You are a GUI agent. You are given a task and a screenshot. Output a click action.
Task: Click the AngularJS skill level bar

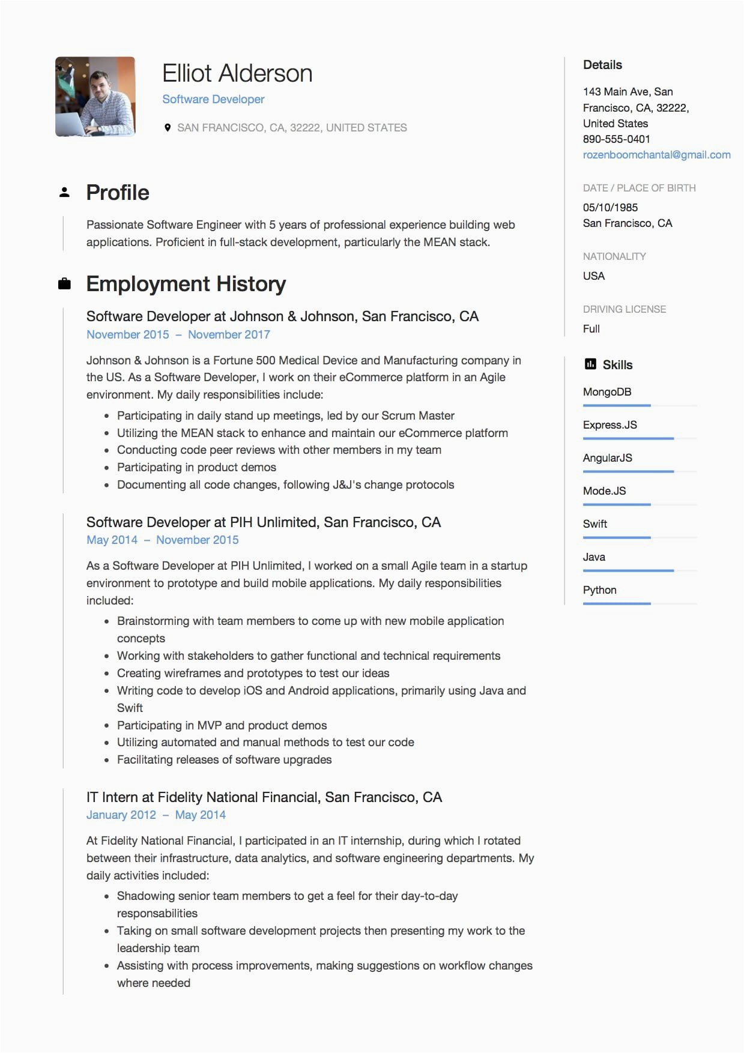tap(640, 472)
